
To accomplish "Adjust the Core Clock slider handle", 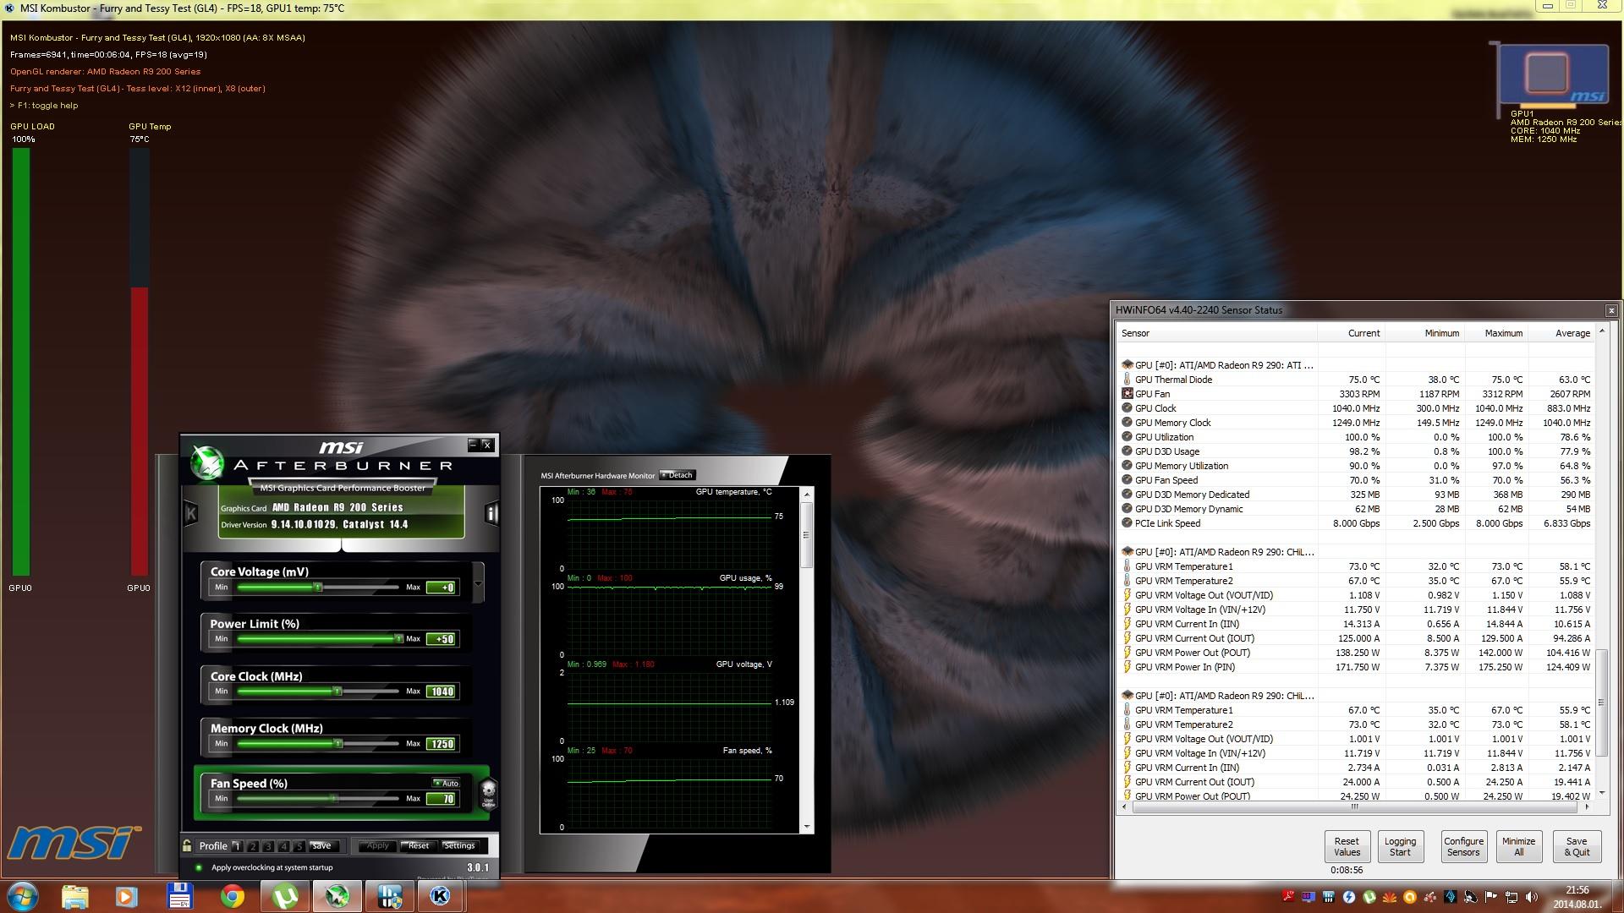I will pos(337,692).
